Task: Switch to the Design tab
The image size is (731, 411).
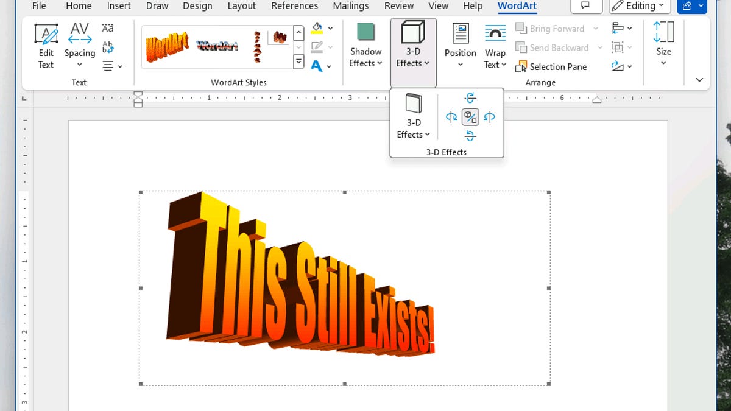Action: (197, 6)
